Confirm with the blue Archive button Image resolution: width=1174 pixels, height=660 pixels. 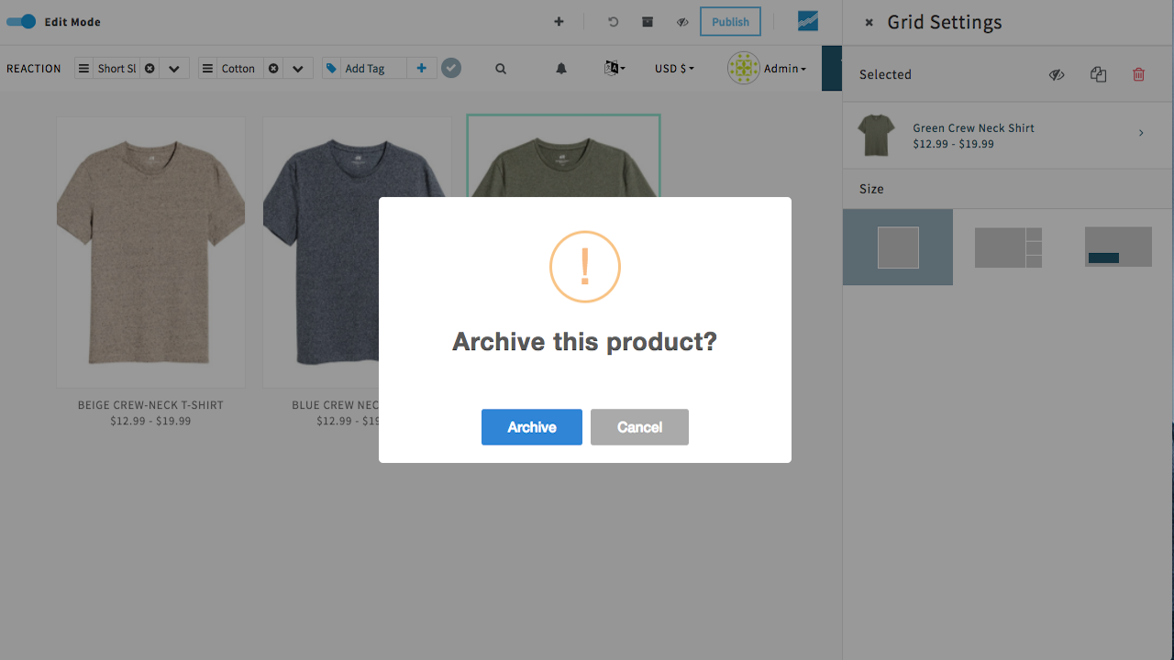(x=531, y=427)
